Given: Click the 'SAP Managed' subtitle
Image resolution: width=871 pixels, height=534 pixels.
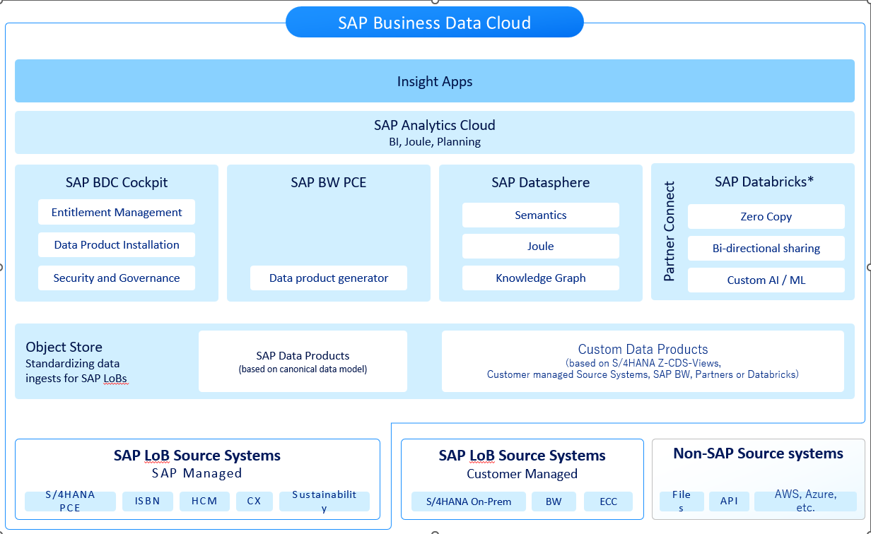Looking at the screenshot, I should pos(197,473).
